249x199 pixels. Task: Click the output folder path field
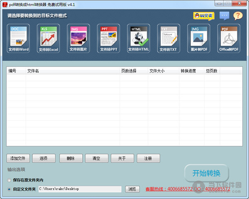coord(80,189)
